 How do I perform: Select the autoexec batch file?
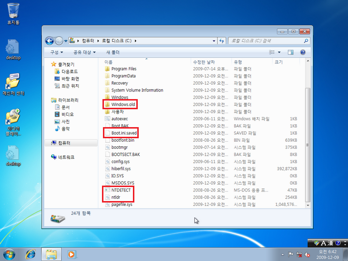coord(116,119)
